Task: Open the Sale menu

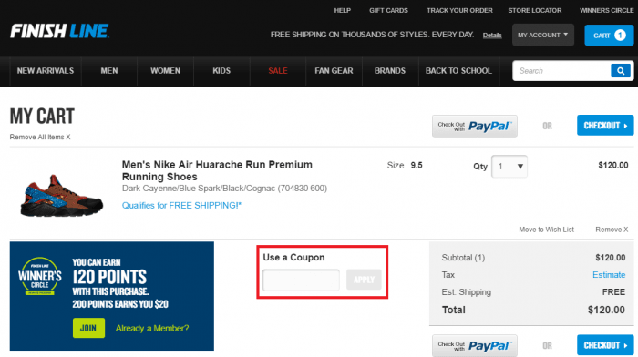Action: [x=278, y=71]
